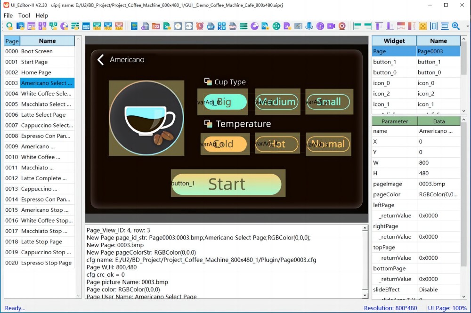The image size is (471, 313).
Task: Insert the digital clock widget
Action: coord(189,26)
